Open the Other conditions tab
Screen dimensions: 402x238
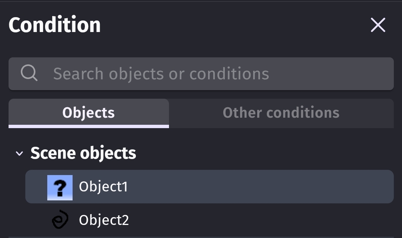pyautogui.click(x=281, y=113)
